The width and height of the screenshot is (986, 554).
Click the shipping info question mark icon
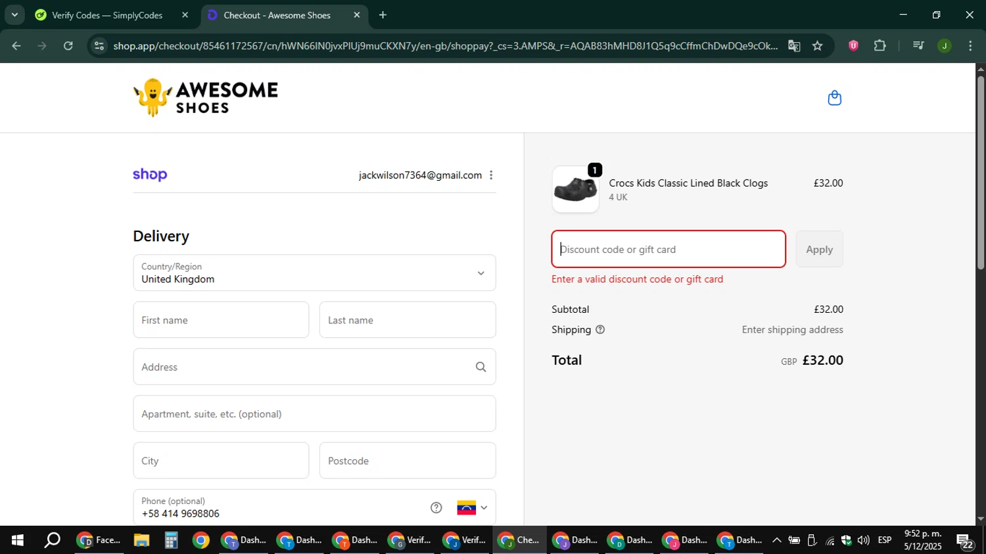pyautogui.click(x=599, y=330)
